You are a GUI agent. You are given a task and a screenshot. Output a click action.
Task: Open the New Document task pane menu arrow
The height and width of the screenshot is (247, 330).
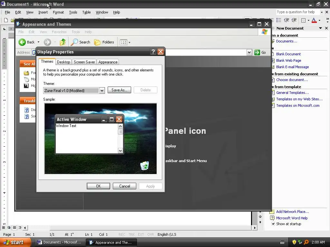coord(320,28)
